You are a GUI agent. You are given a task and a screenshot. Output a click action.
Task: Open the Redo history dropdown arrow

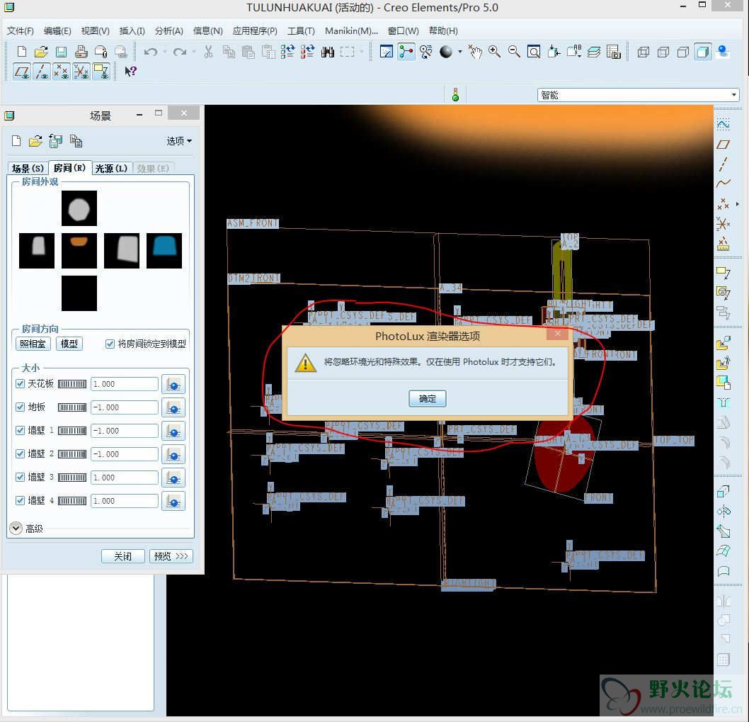click(194, 52)
